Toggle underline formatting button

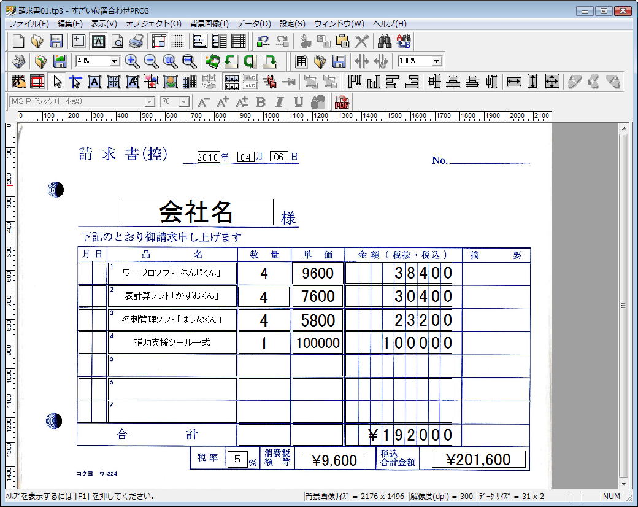pos(299,103)
